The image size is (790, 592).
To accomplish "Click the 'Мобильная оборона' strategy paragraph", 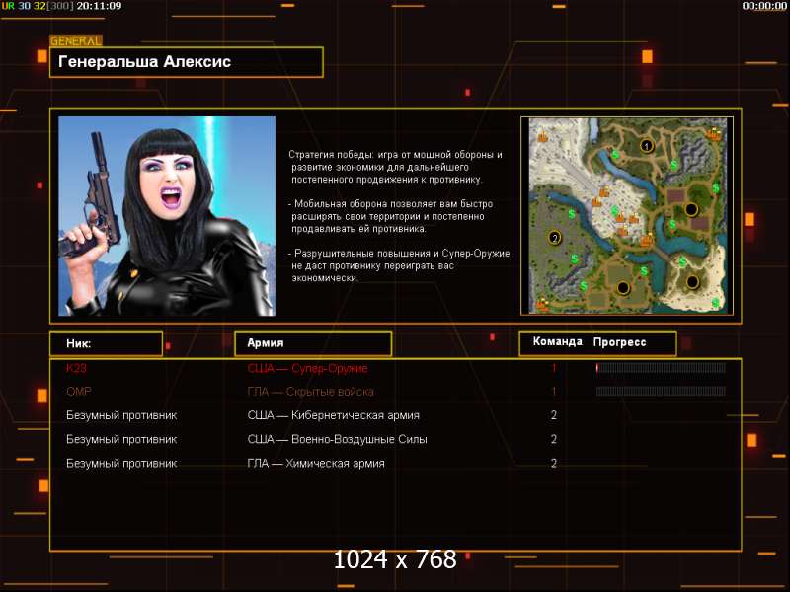I will coord(391,216).
